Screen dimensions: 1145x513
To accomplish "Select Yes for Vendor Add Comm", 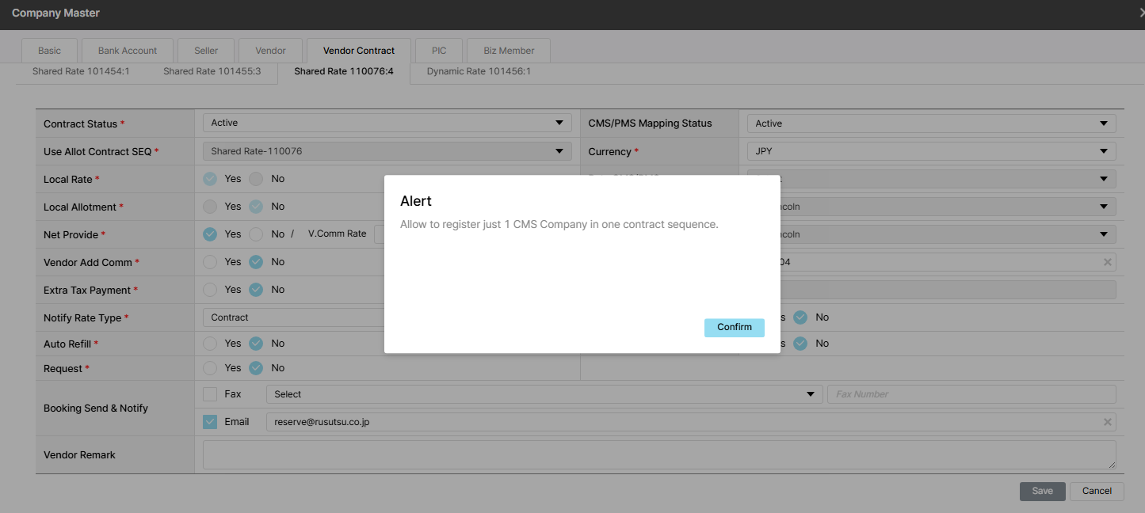I will [210, 262].
